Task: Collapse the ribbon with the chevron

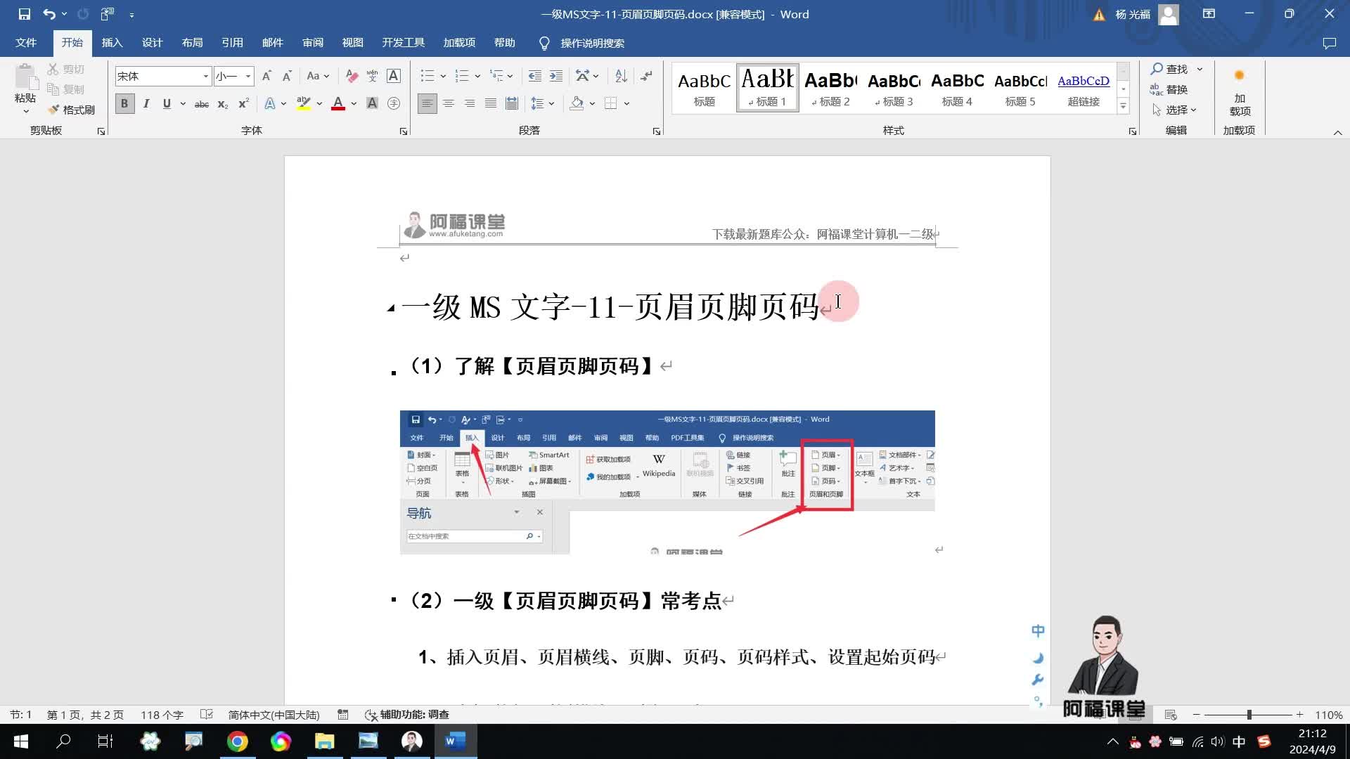Action: (1337, 132)
